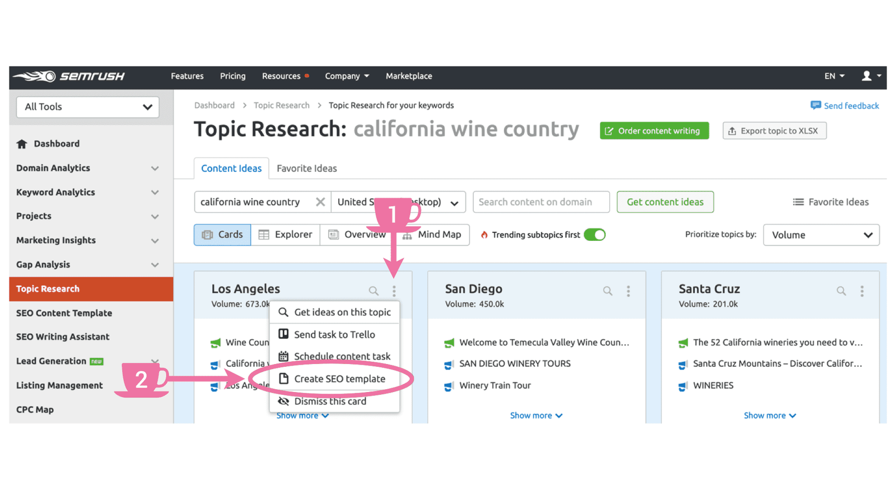Select Dismiss this card from the menu
Screen dimensions: 896x504
[x=330, y=400]
